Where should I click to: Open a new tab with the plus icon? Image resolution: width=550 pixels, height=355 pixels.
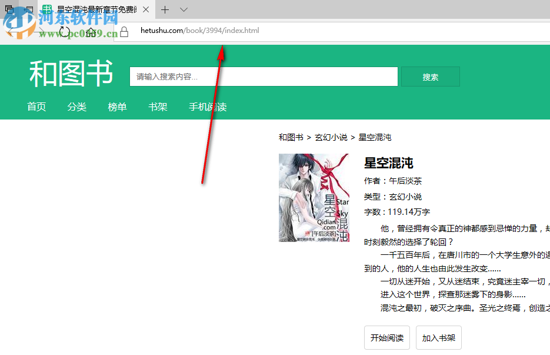click(165, 9)
